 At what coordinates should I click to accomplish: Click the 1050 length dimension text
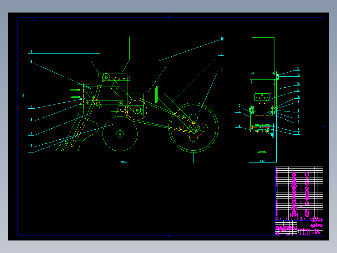point(124,162)
